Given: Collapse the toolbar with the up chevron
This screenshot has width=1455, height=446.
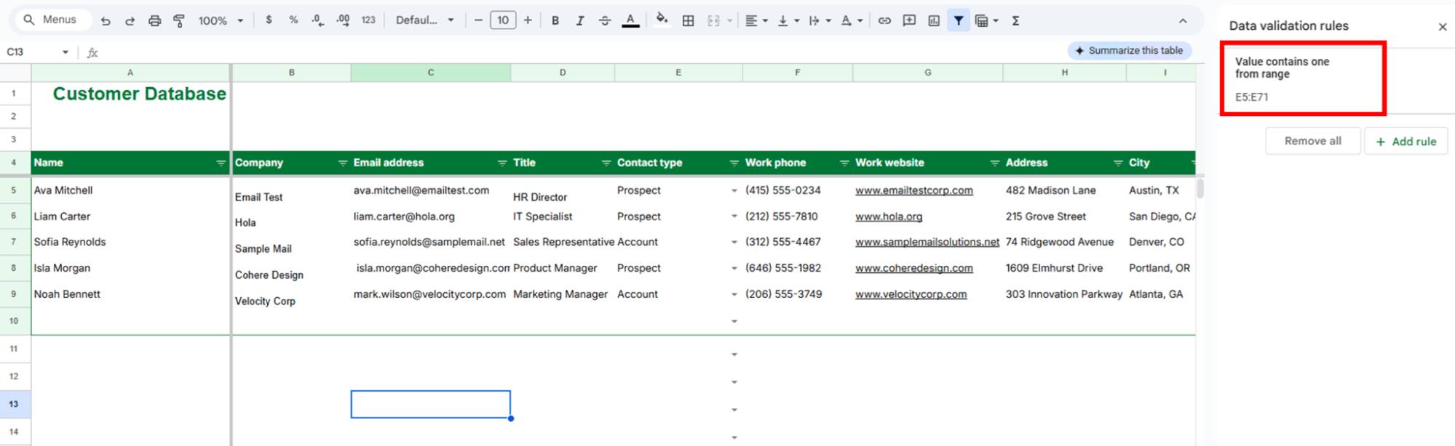Looking at the screenshot, I should 1183,20.
